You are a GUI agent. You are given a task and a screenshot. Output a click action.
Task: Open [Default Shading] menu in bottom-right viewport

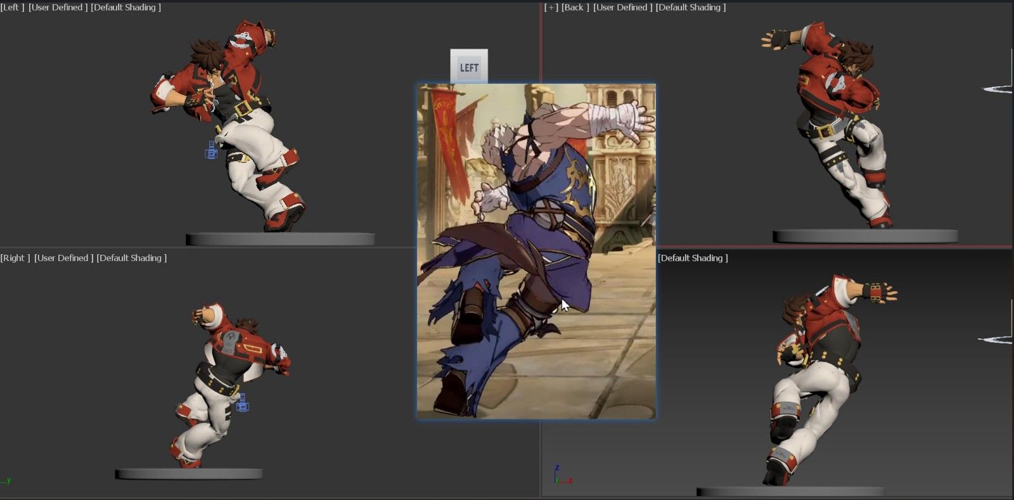coord(693,258)
